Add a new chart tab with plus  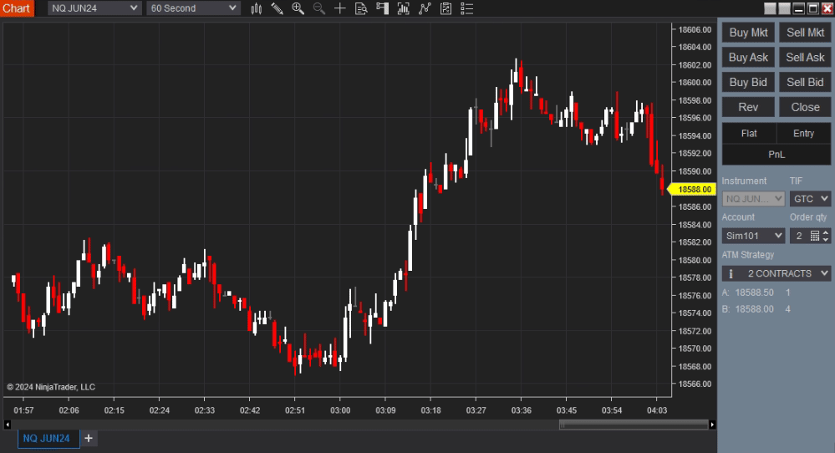tap(89, 439)
